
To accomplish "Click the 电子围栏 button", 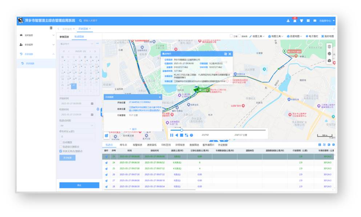I will [x=312, y=36].
